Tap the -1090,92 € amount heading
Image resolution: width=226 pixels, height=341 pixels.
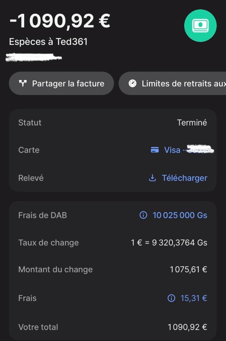[60, 21]
